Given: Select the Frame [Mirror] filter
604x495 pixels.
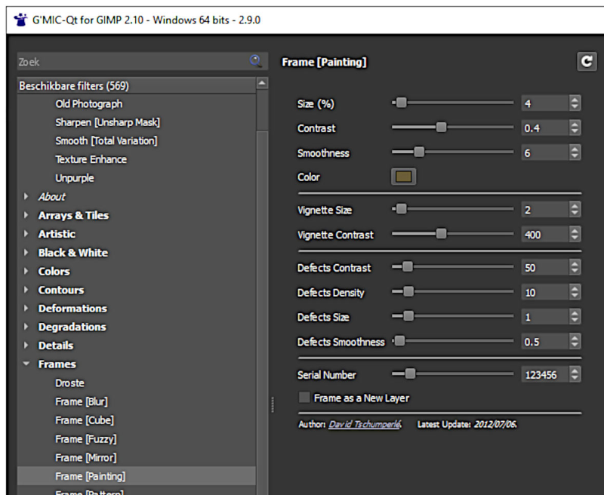Looking at the screenshot, I should click(x=86, y=457).
